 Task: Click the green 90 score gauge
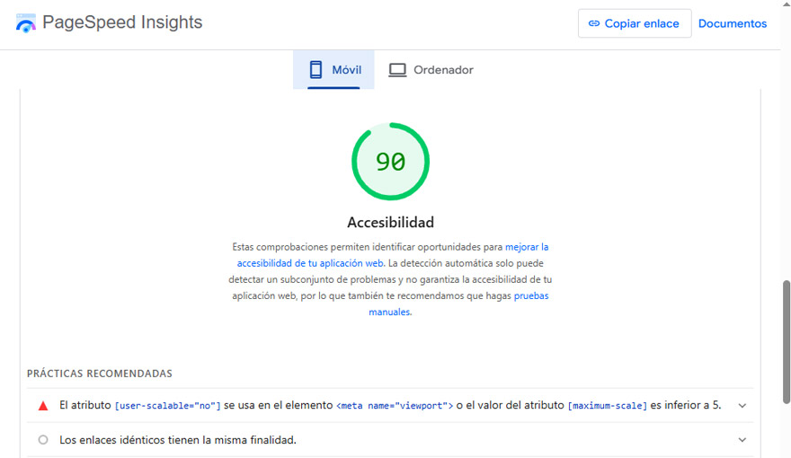390,162
